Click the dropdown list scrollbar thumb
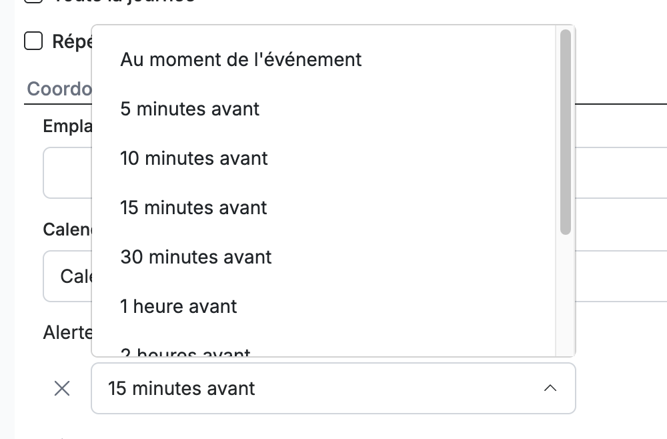Screen dimensions: 667x439 click(x=566, y=132)
